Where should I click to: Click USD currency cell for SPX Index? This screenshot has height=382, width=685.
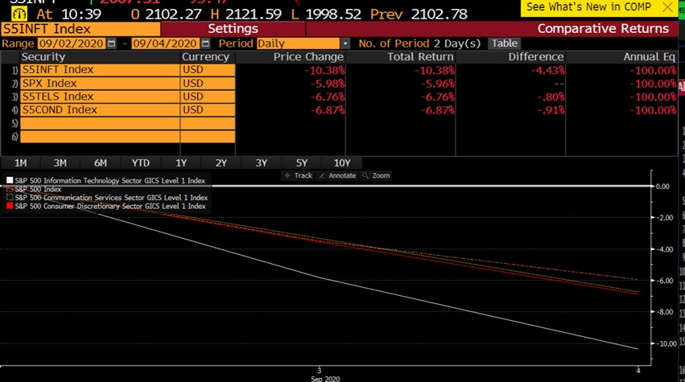(208, 84)
